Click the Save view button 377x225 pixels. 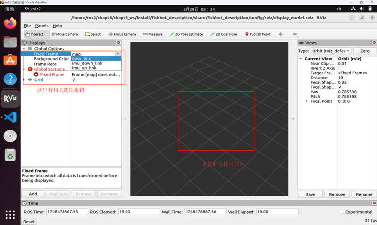[x=310, y=194]
